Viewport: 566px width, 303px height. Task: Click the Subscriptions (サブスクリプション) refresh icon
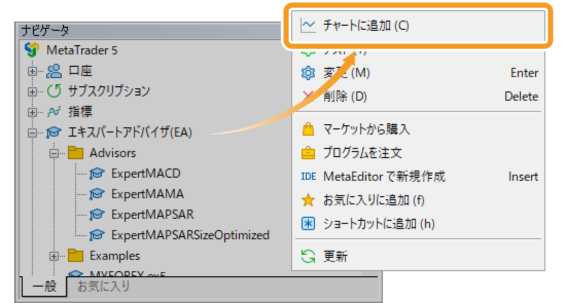(54, 91)
